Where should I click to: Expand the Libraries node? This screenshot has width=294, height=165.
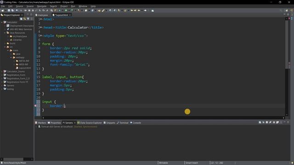coord(8,40)
